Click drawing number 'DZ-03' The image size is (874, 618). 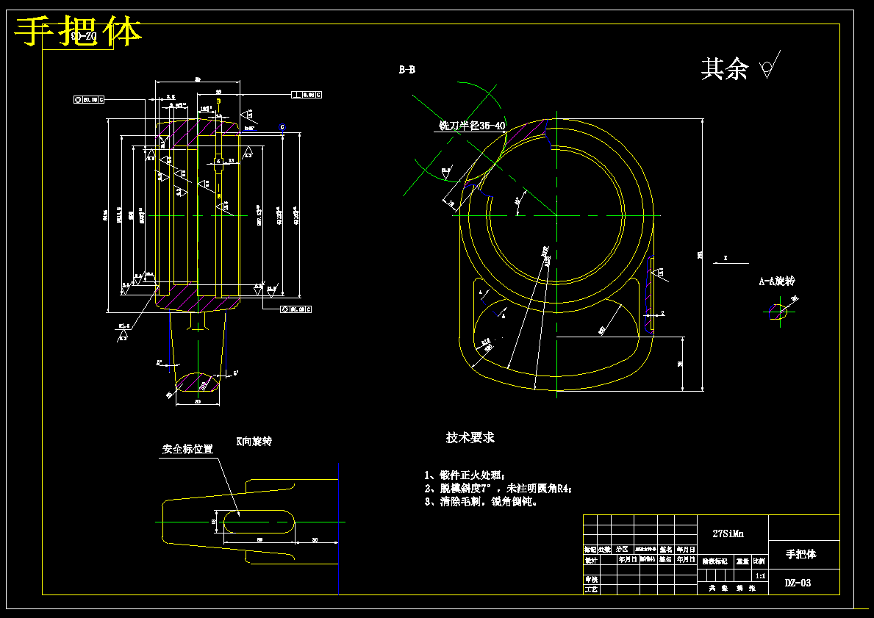pos(798,583)
